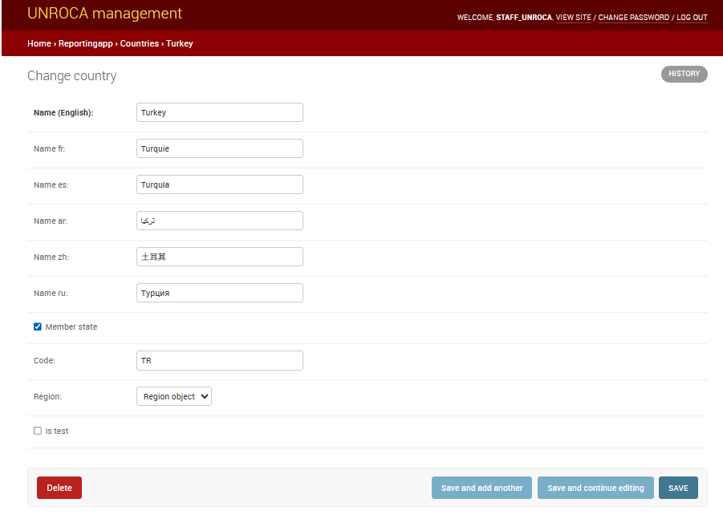Go to Home in the breadcrumb
The width and height of the screenshot is (723, 519).
pyautogui.click(x=39, y=43)
